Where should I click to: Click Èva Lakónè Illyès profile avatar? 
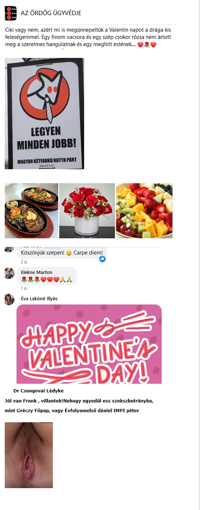(x=9, y=299)
